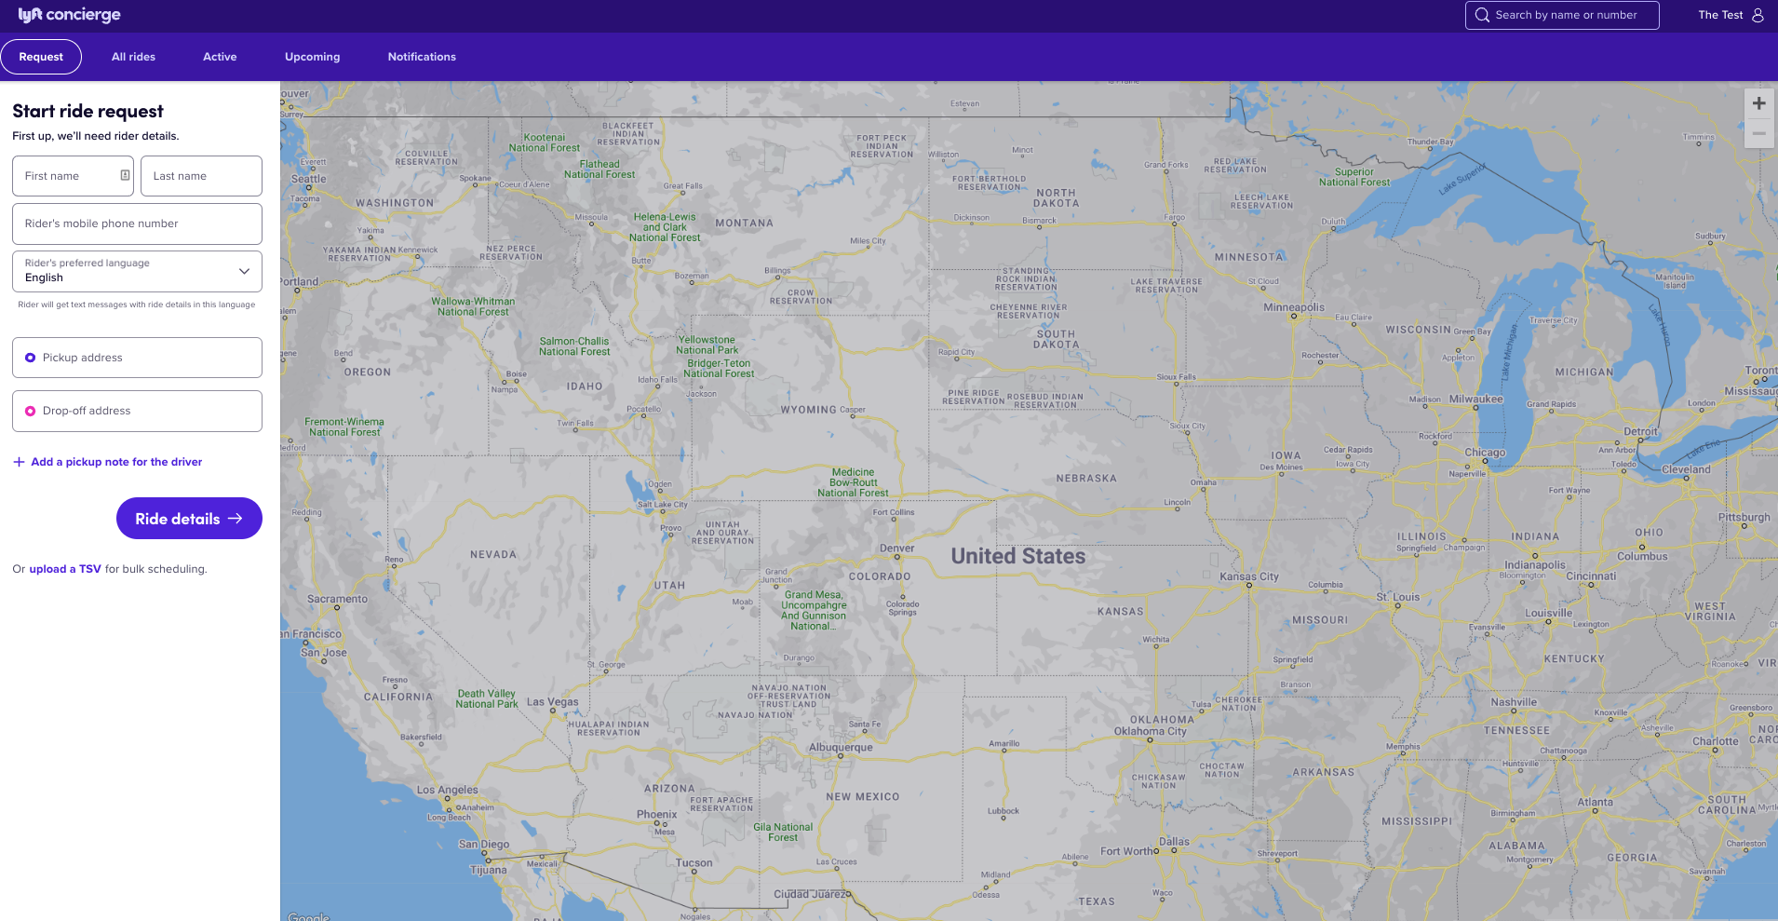Screen dimensions: 1778x921
Task: Click Search by name or number box
Action: [1562, 15]
